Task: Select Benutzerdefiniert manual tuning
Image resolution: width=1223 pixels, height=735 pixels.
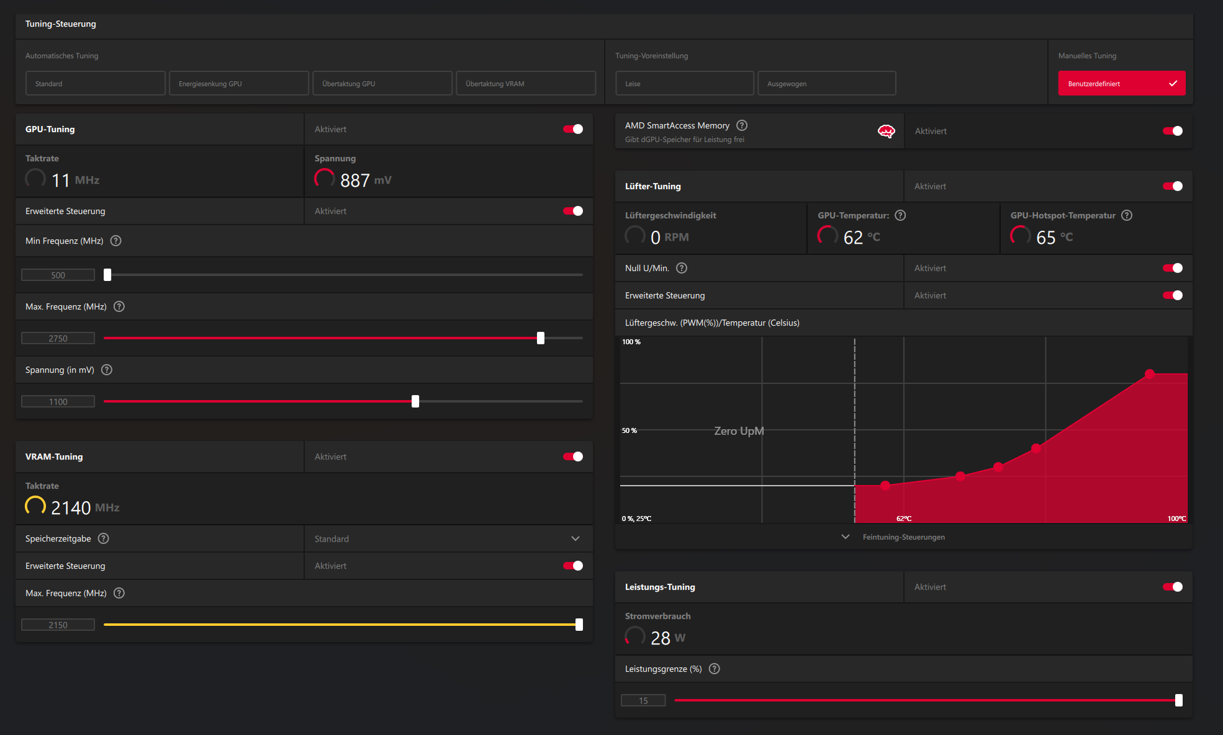Action: tap(1121, 83)
